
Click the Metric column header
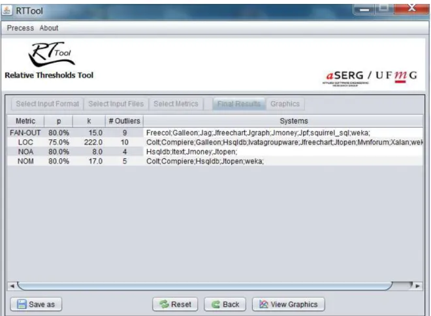point(25,121)
